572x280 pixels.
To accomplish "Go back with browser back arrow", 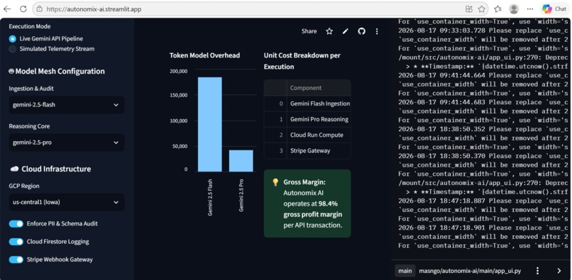I will tap(7, 9).
